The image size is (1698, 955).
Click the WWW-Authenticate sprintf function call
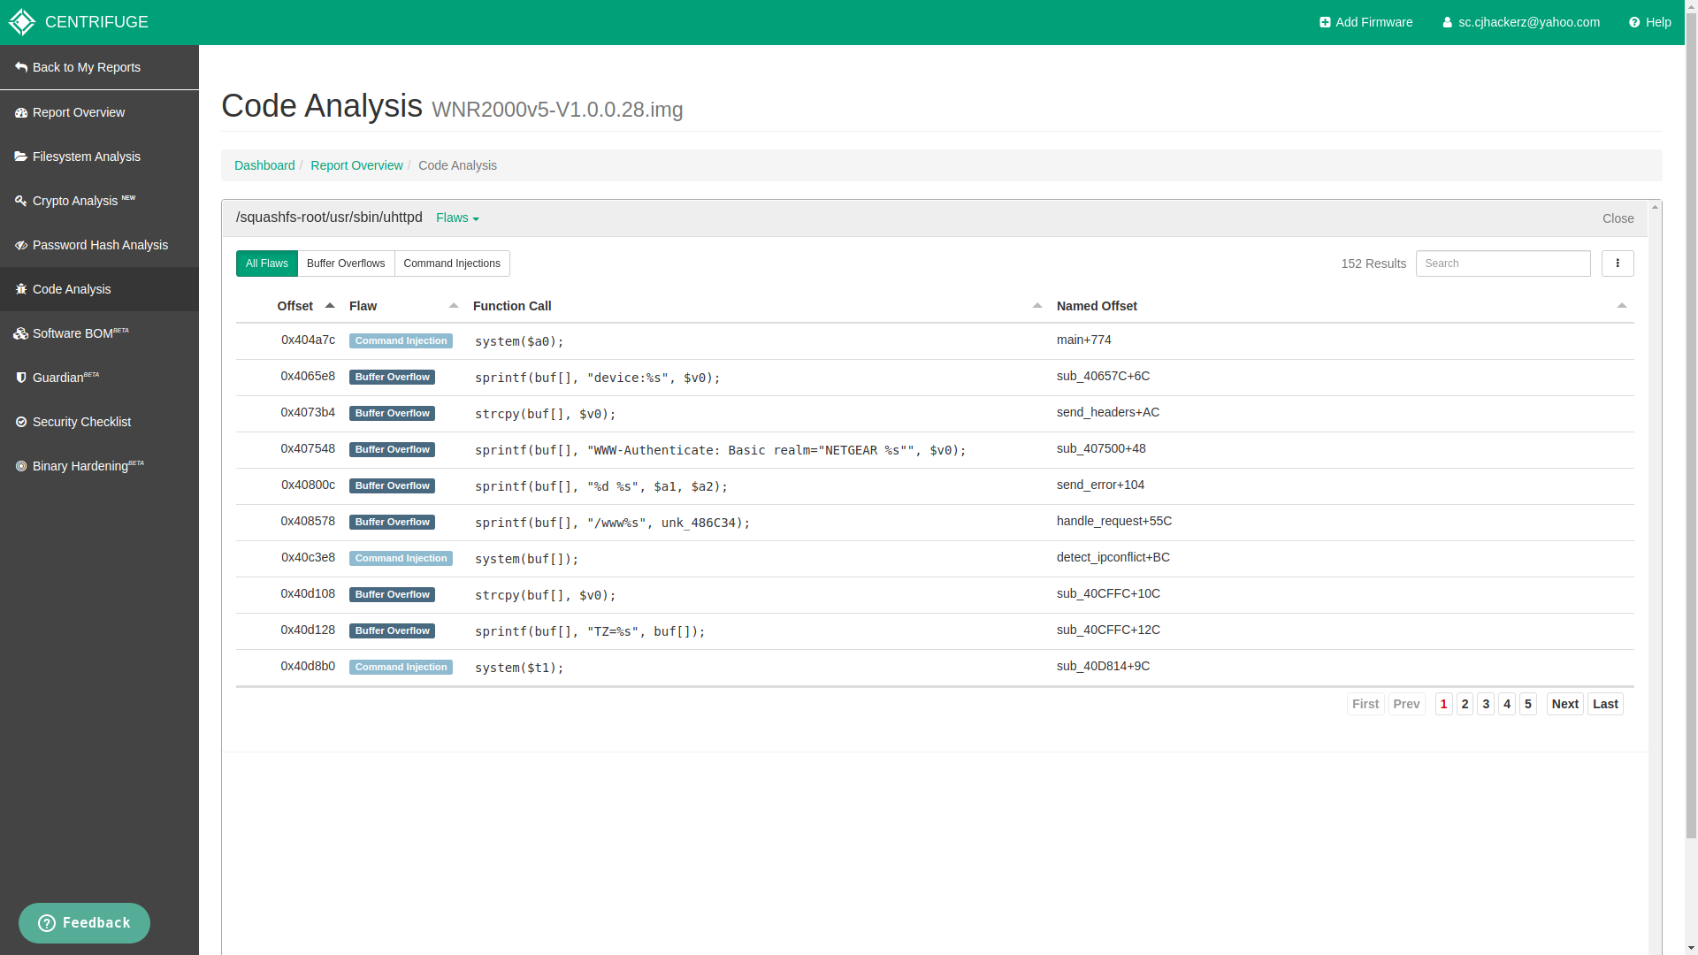721,450
